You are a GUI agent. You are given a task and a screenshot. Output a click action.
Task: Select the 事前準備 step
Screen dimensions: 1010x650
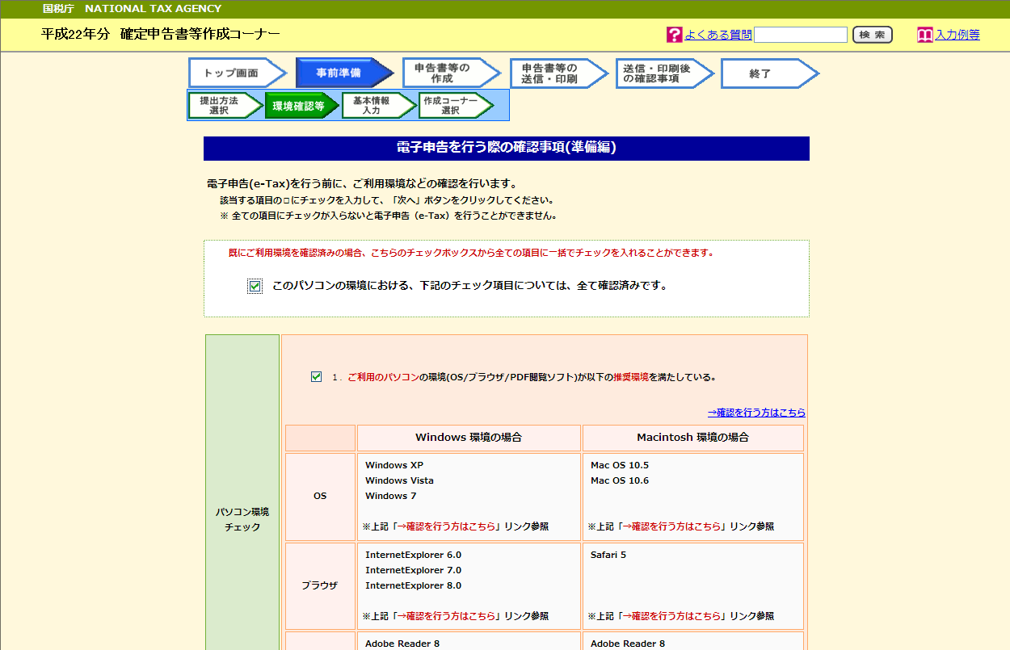pos(345,73)
